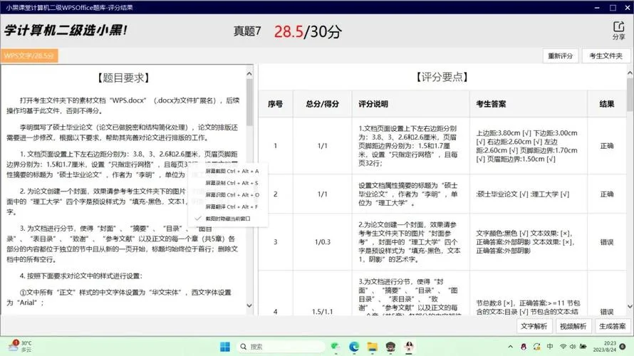Screen dimensions: 634x356
Task: Open the Wi-Fi network tray icon
Action: click(x=563, y=347)
